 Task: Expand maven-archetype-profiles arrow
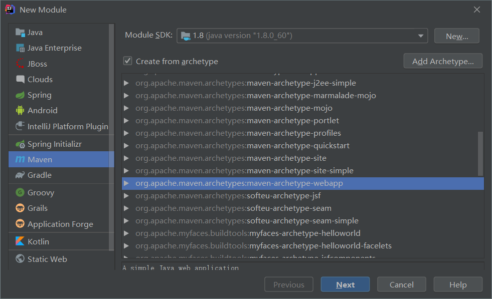tap(126, 133)
